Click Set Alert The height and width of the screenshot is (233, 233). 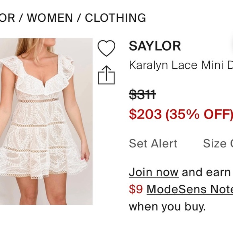coord(153,143)
